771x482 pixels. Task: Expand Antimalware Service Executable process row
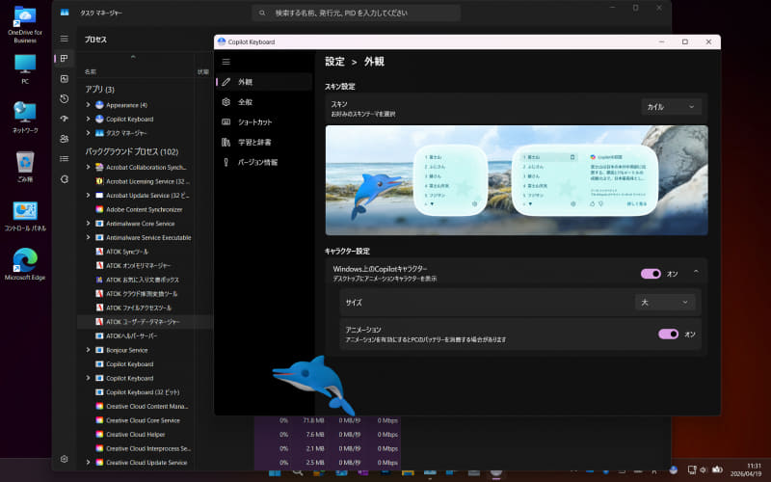(88, 237)
